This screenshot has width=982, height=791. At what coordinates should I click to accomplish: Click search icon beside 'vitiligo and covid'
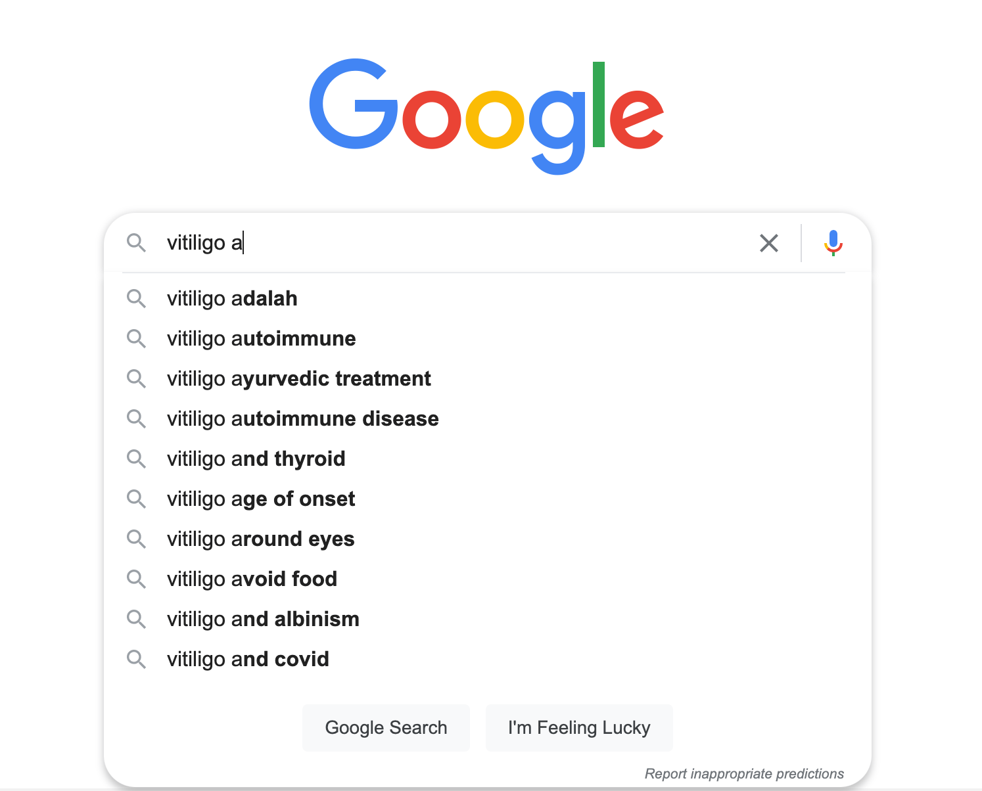point(136,660)
